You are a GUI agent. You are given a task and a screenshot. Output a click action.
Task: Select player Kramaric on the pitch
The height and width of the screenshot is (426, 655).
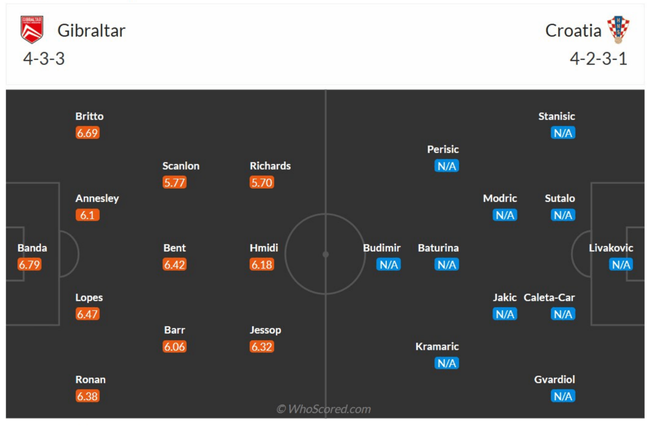(437, 346)
